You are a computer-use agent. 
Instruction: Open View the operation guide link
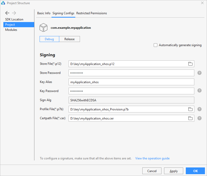pyautogui.click(x=152, y=158)
